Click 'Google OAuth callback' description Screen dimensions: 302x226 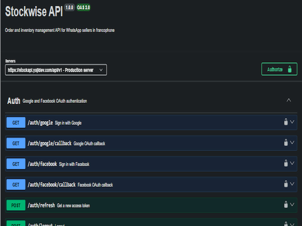tap(89, 143)
